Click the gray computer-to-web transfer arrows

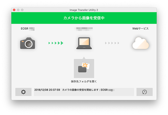112,43
